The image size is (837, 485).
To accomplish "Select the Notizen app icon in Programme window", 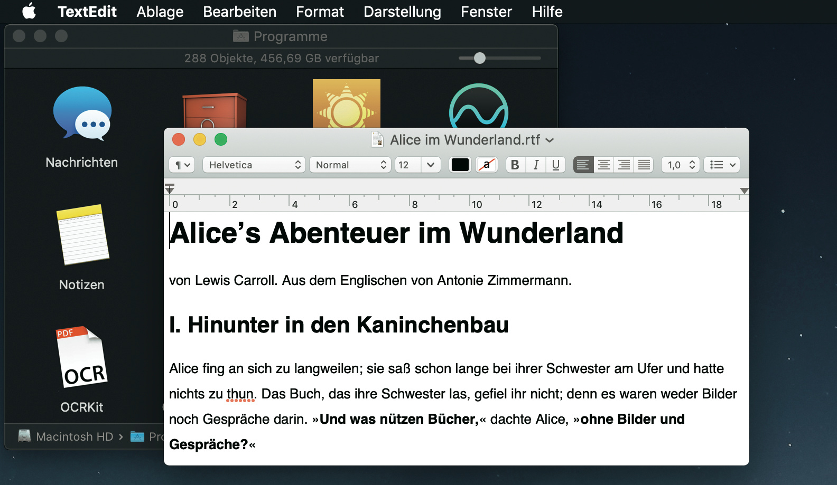I will pyautogui.click(x=82, y=235).
